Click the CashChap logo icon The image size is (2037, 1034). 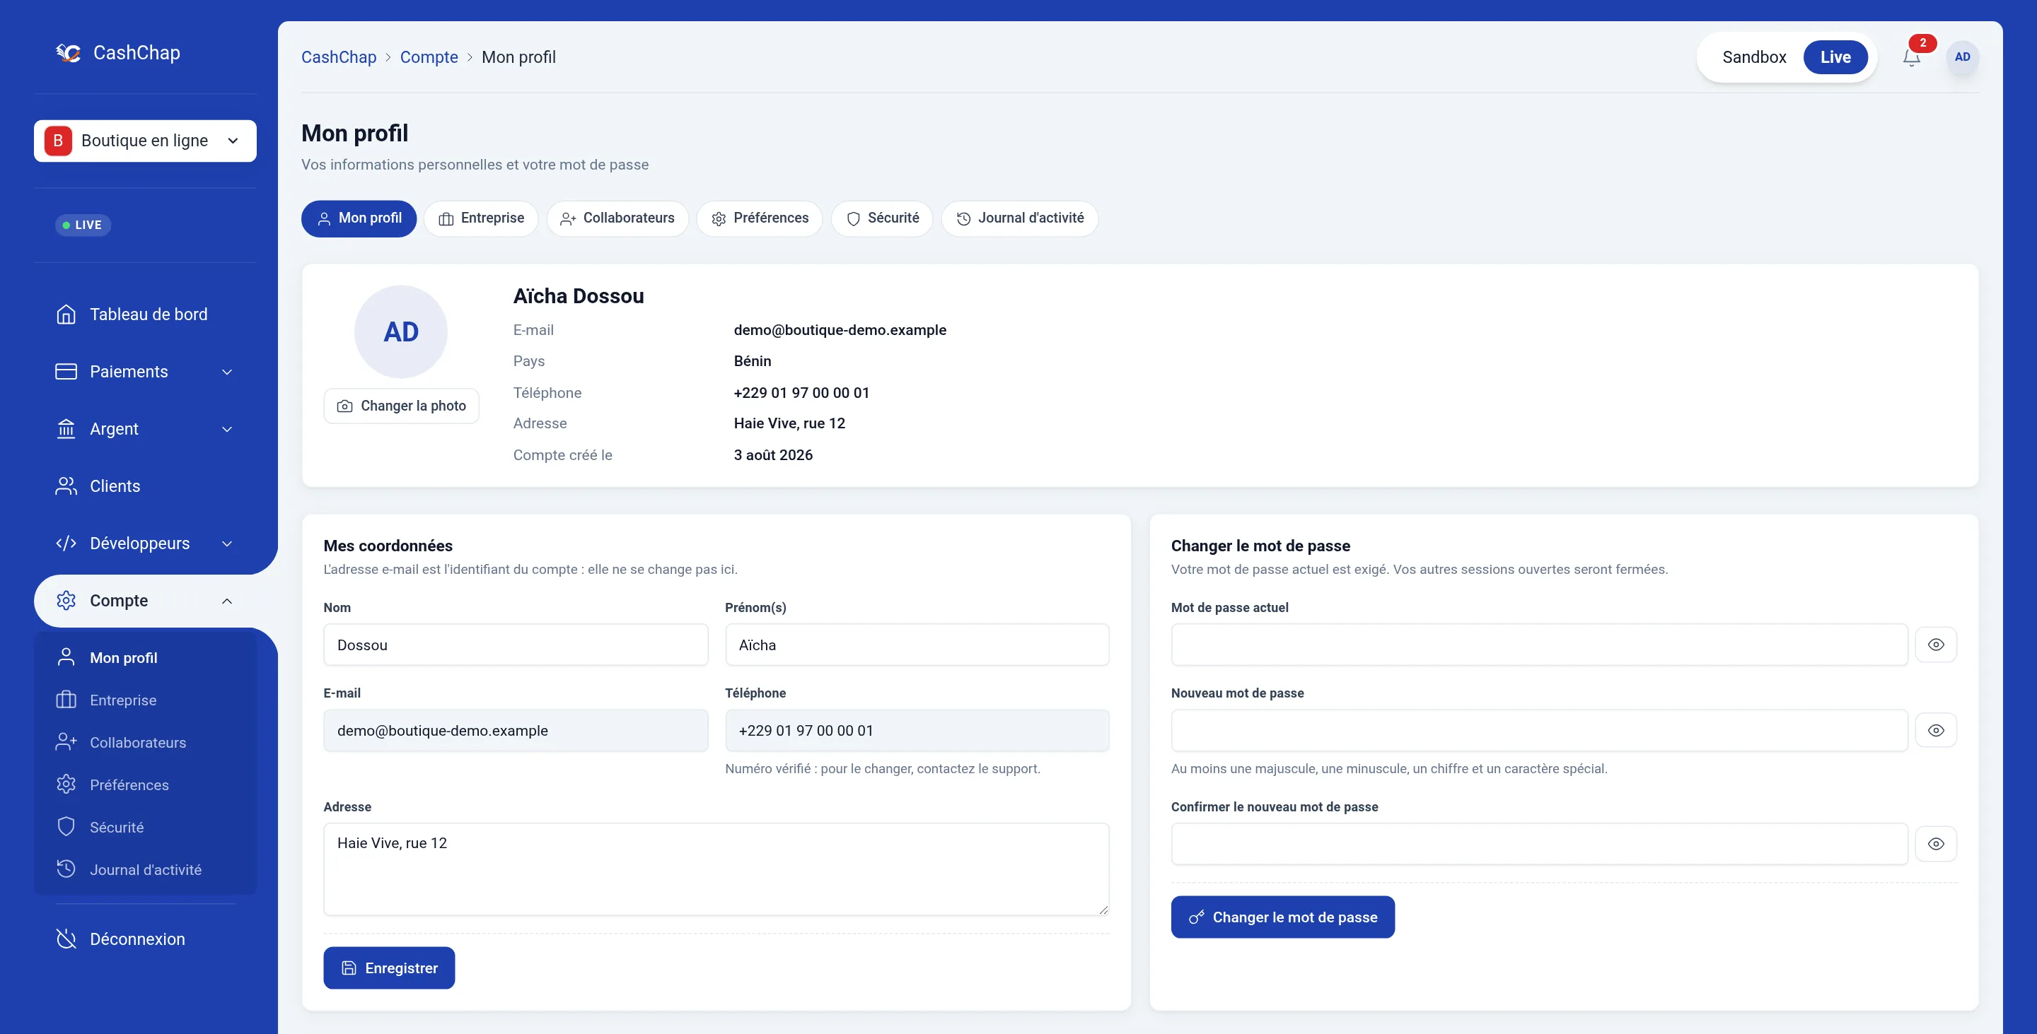69,53
